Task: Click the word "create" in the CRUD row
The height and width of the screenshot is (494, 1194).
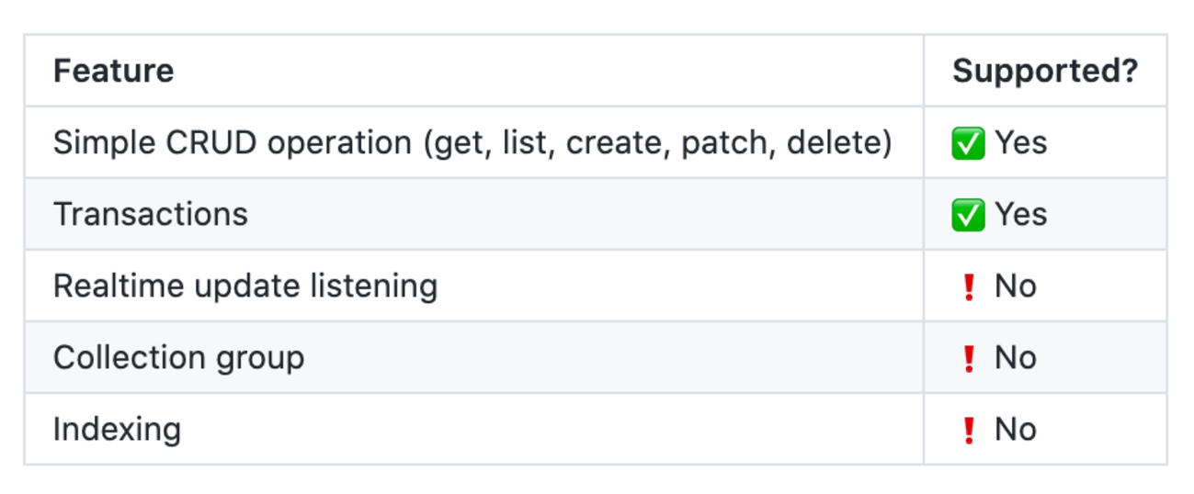Action: coord(614,143)
